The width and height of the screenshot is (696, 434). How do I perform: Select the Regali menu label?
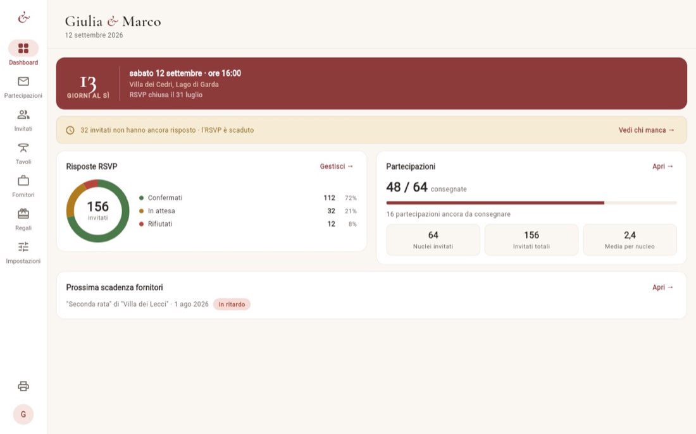23,228
